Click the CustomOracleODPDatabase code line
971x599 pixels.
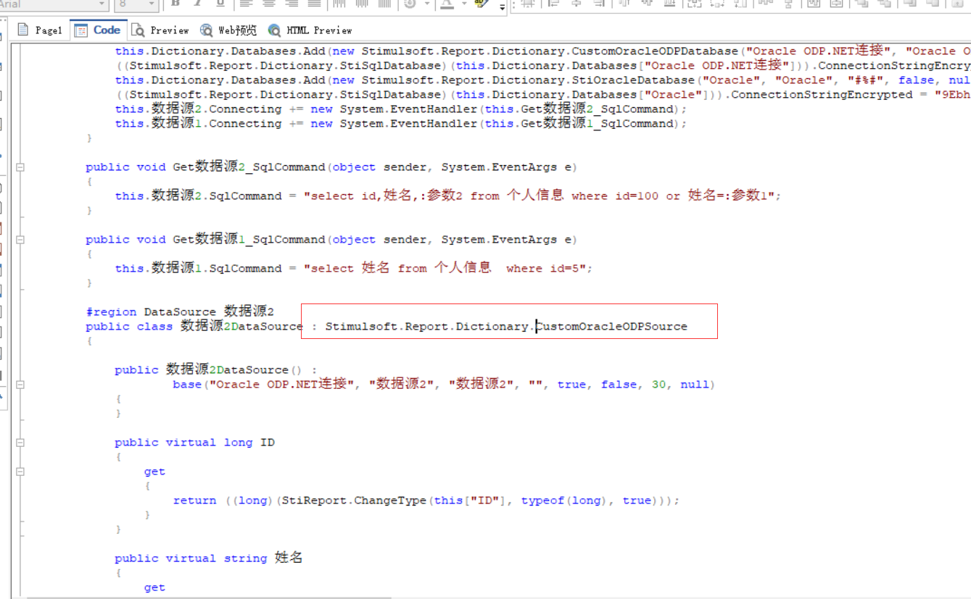coord(542,51)
